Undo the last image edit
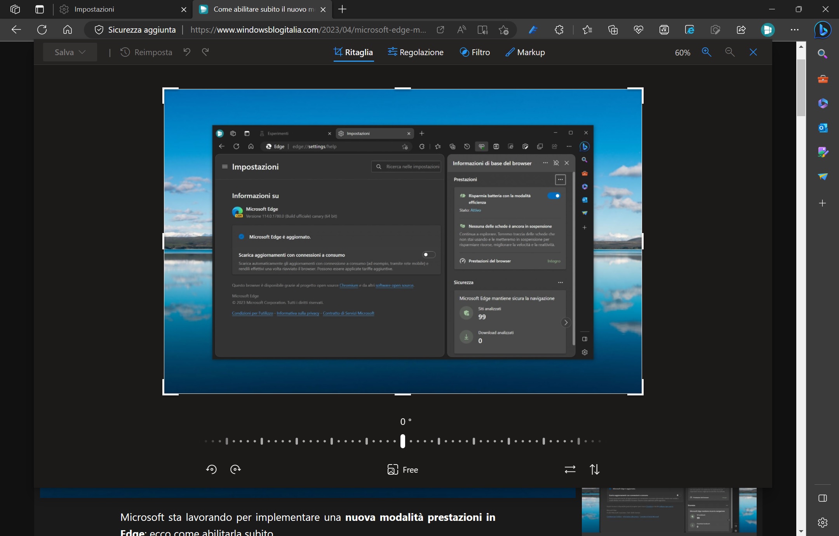This screenshot has width=839, height=536. coord(187,52)
